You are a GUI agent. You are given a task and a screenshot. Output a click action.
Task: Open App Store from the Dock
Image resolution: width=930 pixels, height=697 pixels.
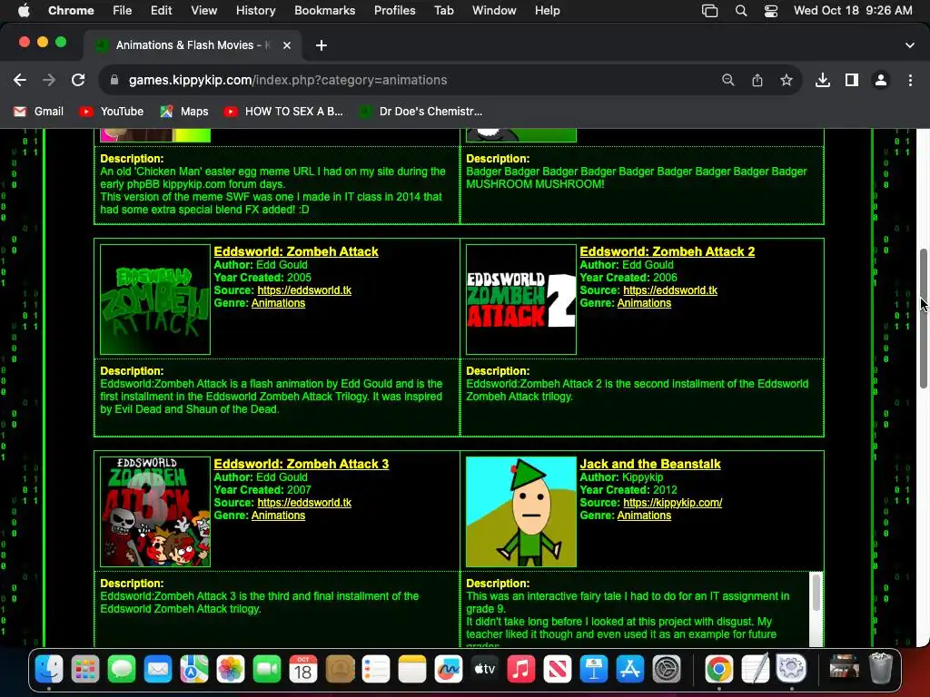coord(630,669)
